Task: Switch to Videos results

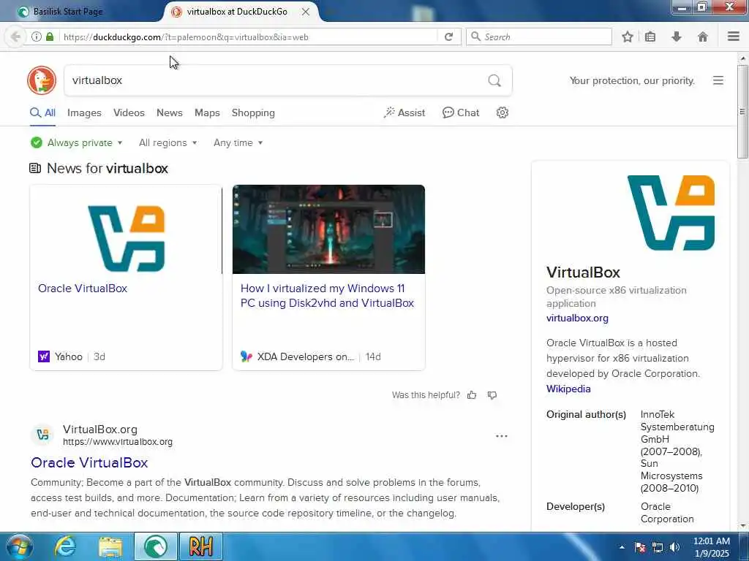Action: (129, 112)
